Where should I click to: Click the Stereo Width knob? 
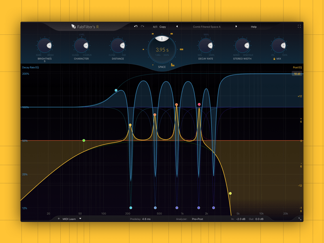click(x=242, y=45)
